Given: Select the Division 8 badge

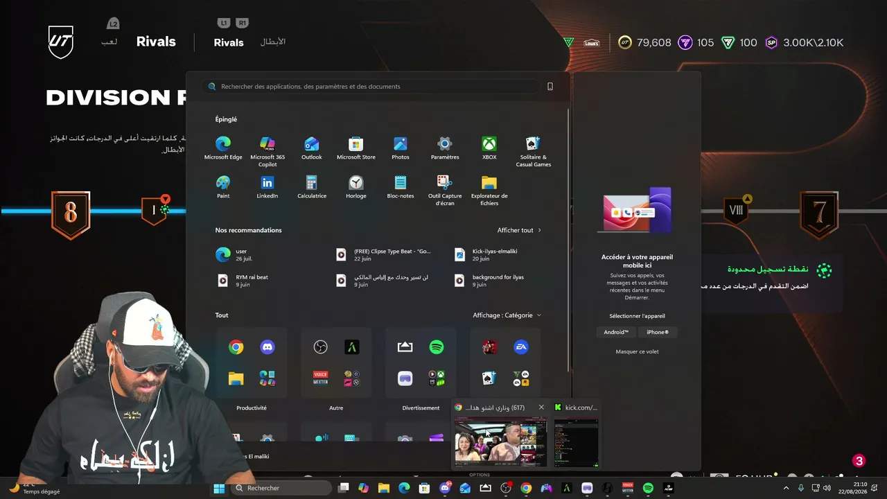Looking at the screenshot, I should pos(71,216).
